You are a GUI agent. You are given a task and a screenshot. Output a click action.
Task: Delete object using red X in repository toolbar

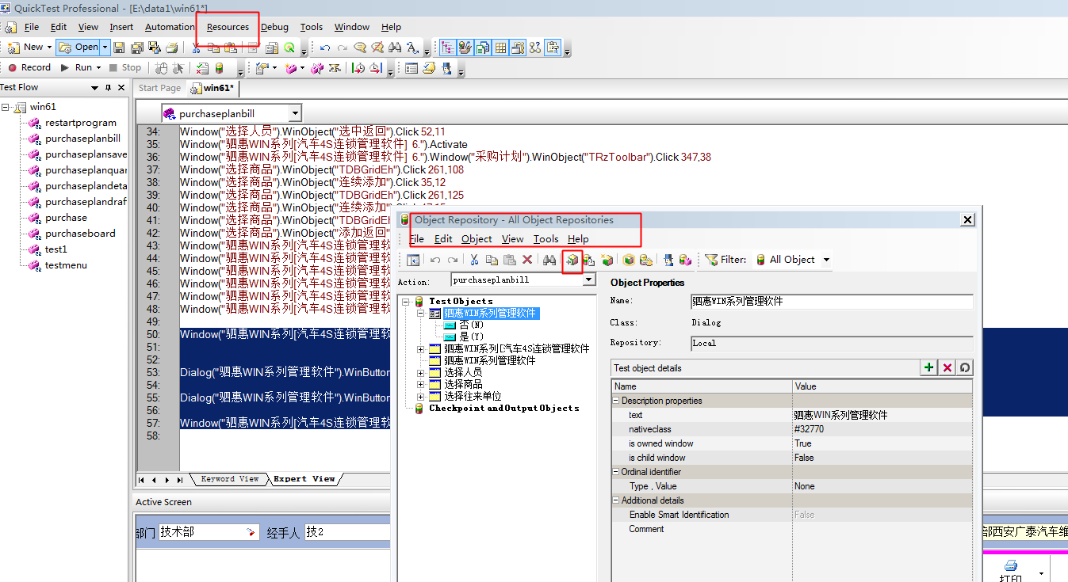527,260
